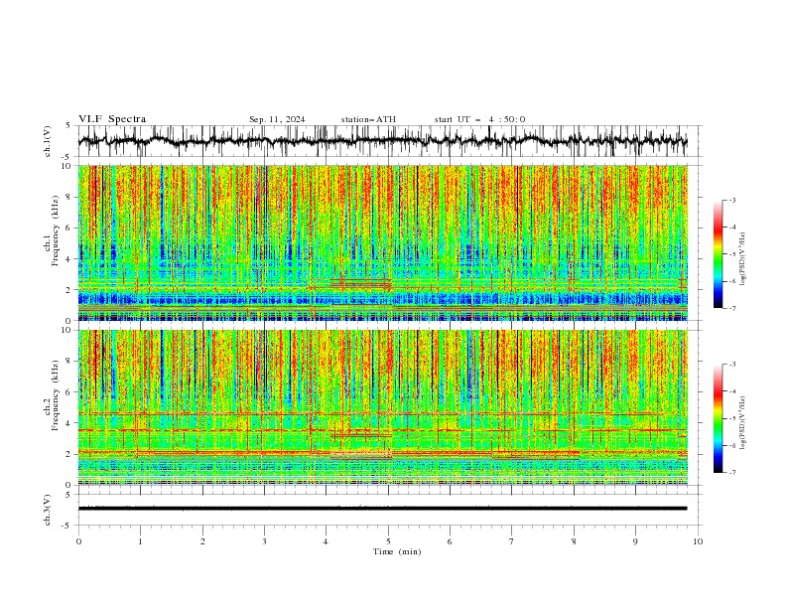The width and height of the screenshot is (786, 608).
Task: Click the "ch.3(V)" waveform axis label
Action: (48, 510)
